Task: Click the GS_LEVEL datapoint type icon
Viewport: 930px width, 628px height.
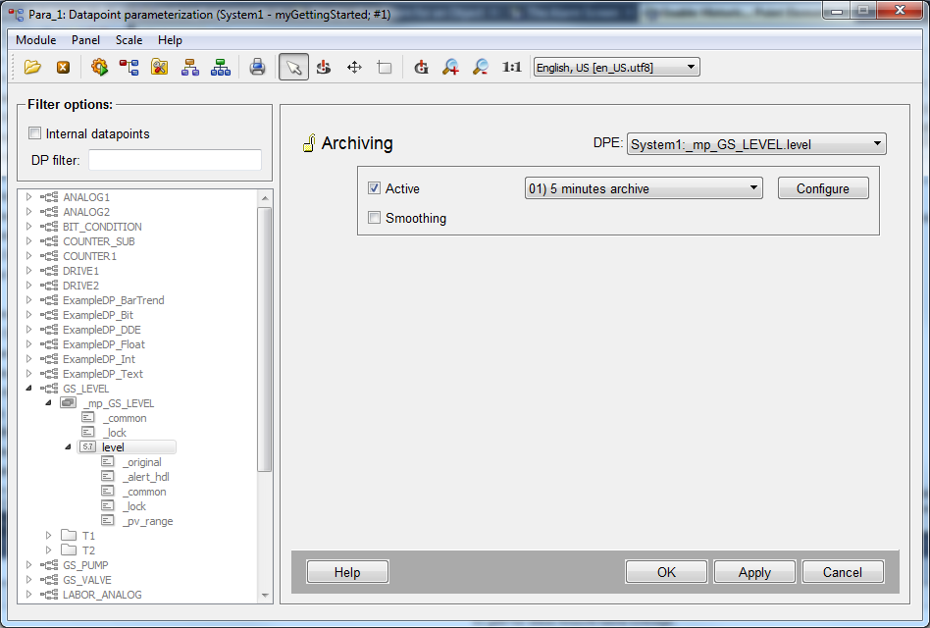Action: pos(49,389)
